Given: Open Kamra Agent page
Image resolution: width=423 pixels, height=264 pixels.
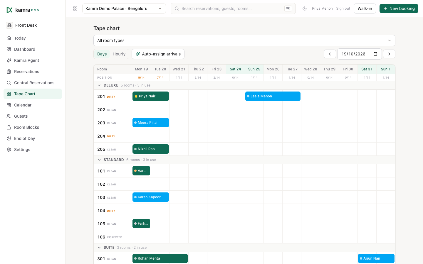Looking at the screenshot, I should pos(33,60).
